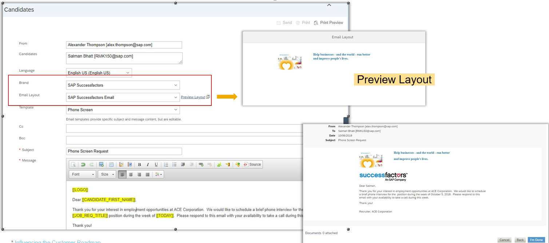This screenshot has width=549, height=243.
Task: Click the Undo icon in the editor toolbar
Action: click(x=83, y=164)
